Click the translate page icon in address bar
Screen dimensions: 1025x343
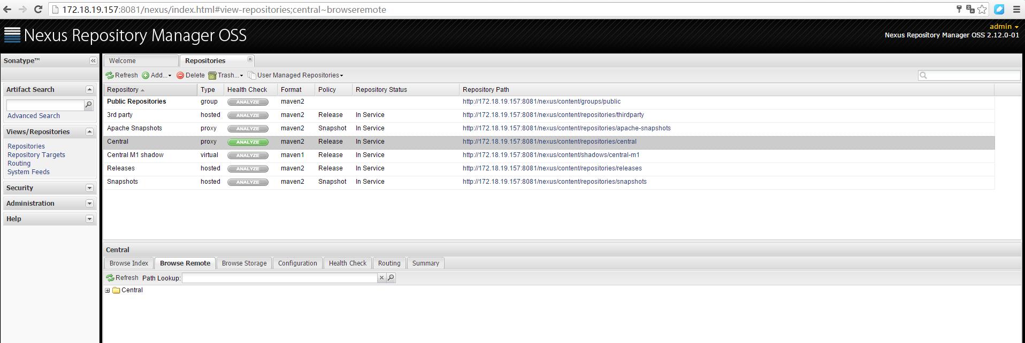(970, 9)
